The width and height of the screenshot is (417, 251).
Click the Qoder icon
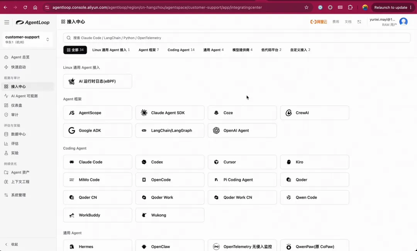pyautogui.click(x=288, y=180)
